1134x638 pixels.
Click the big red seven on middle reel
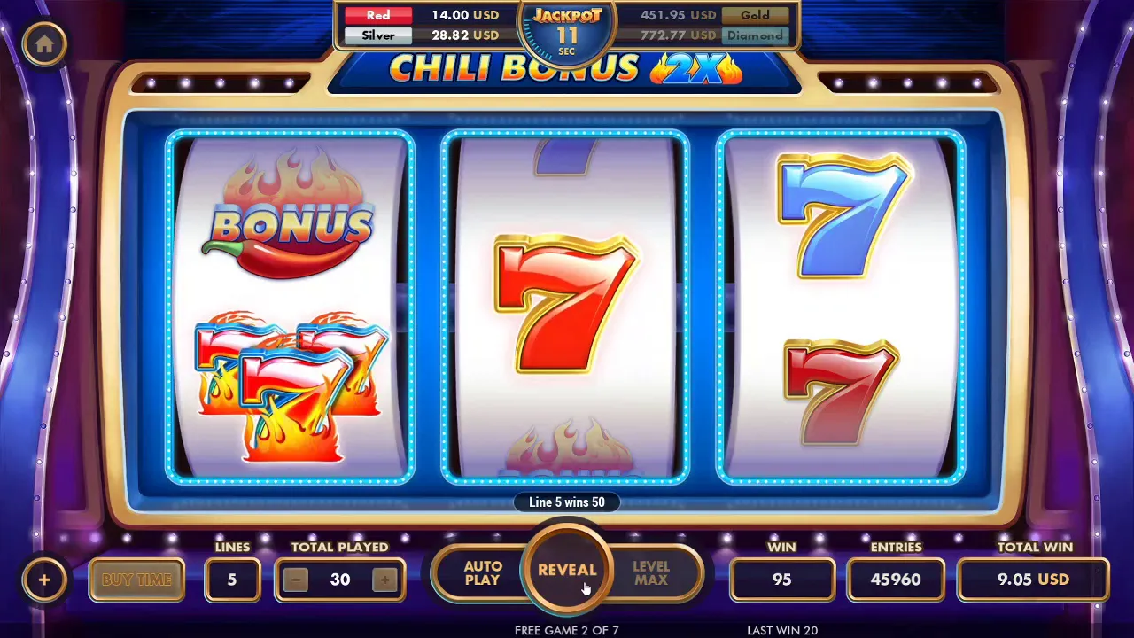click(565, 303)
